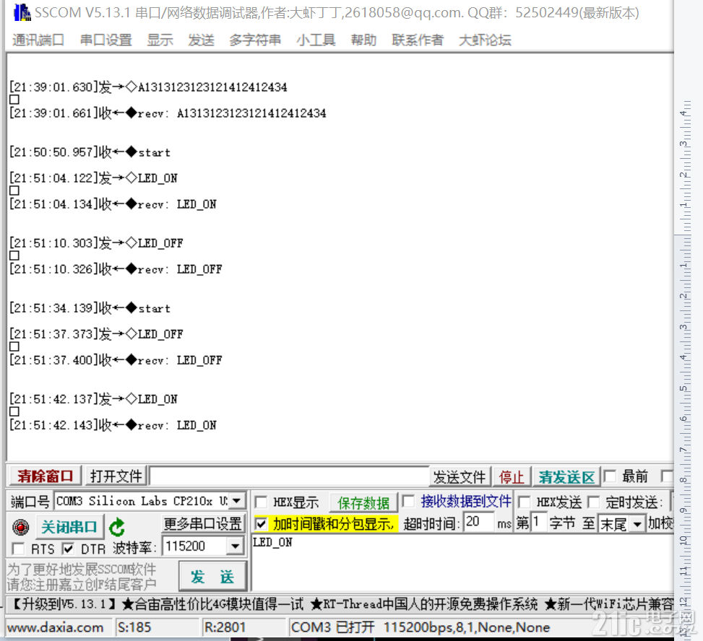Screen dimensions: 703x641
Task: Open the 显示 menu
Action: click(x=160, y=40)
